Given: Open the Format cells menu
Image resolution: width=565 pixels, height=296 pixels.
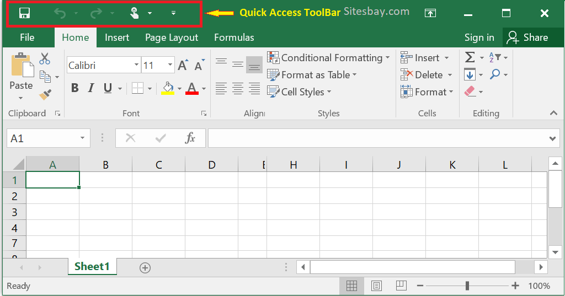Looking at the screenshot, I should pos(427,92).
